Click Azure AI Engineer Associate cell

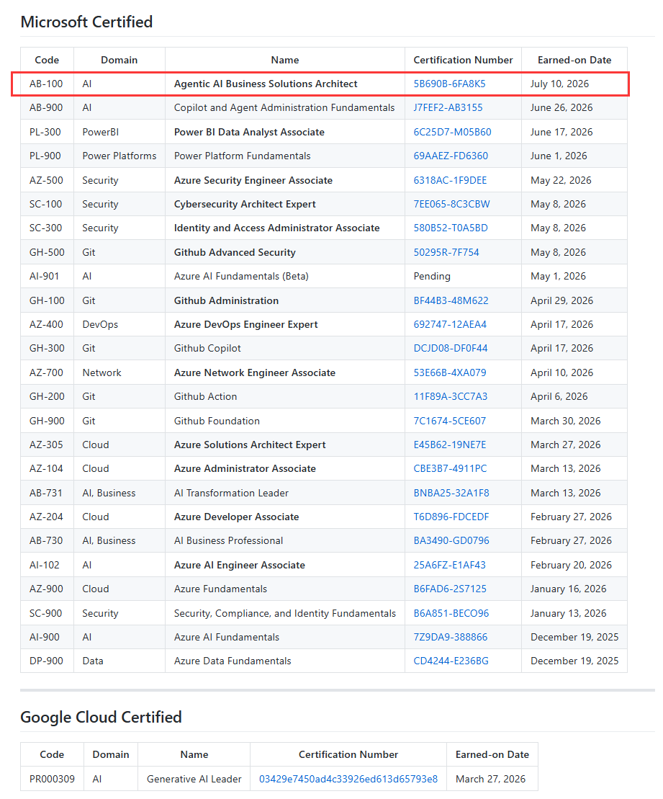[x=284, y=565]
